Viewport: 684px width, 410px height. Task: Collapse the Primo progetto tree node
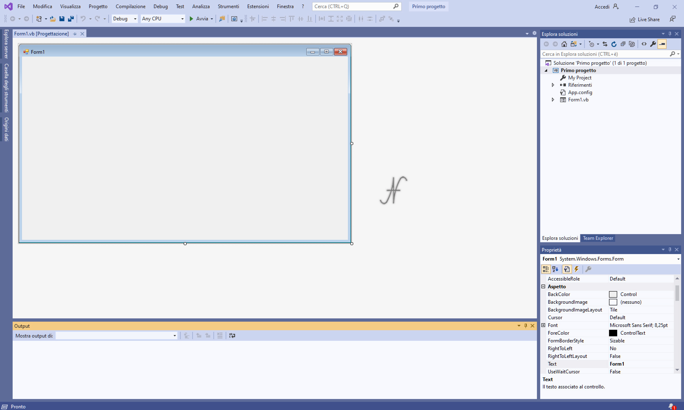(x=546, y=70)
